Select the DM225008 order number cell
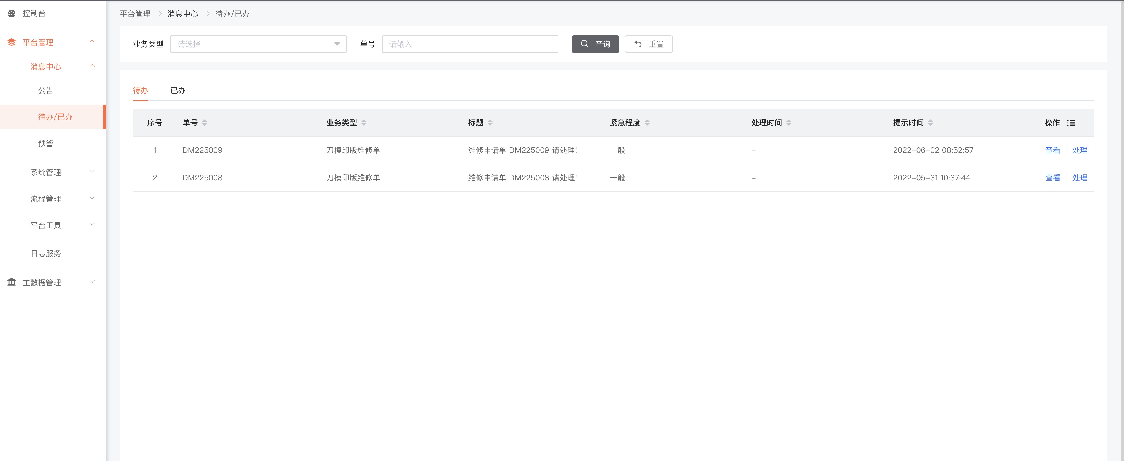1124x461 pixels. pyautogui.click(x=203, y=178)
